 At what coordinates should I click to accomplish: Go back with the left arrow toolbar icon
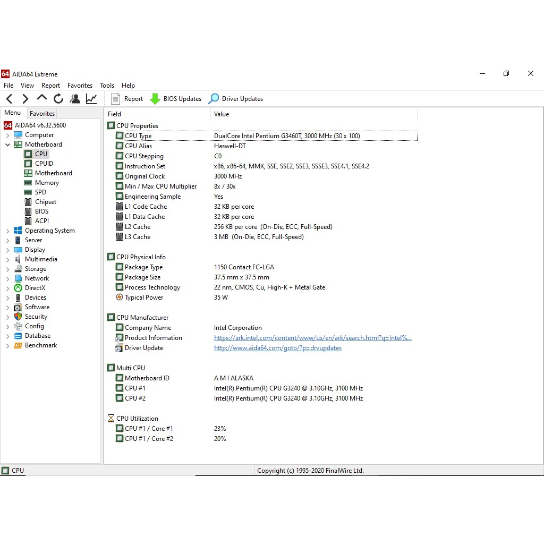[10, 99]
